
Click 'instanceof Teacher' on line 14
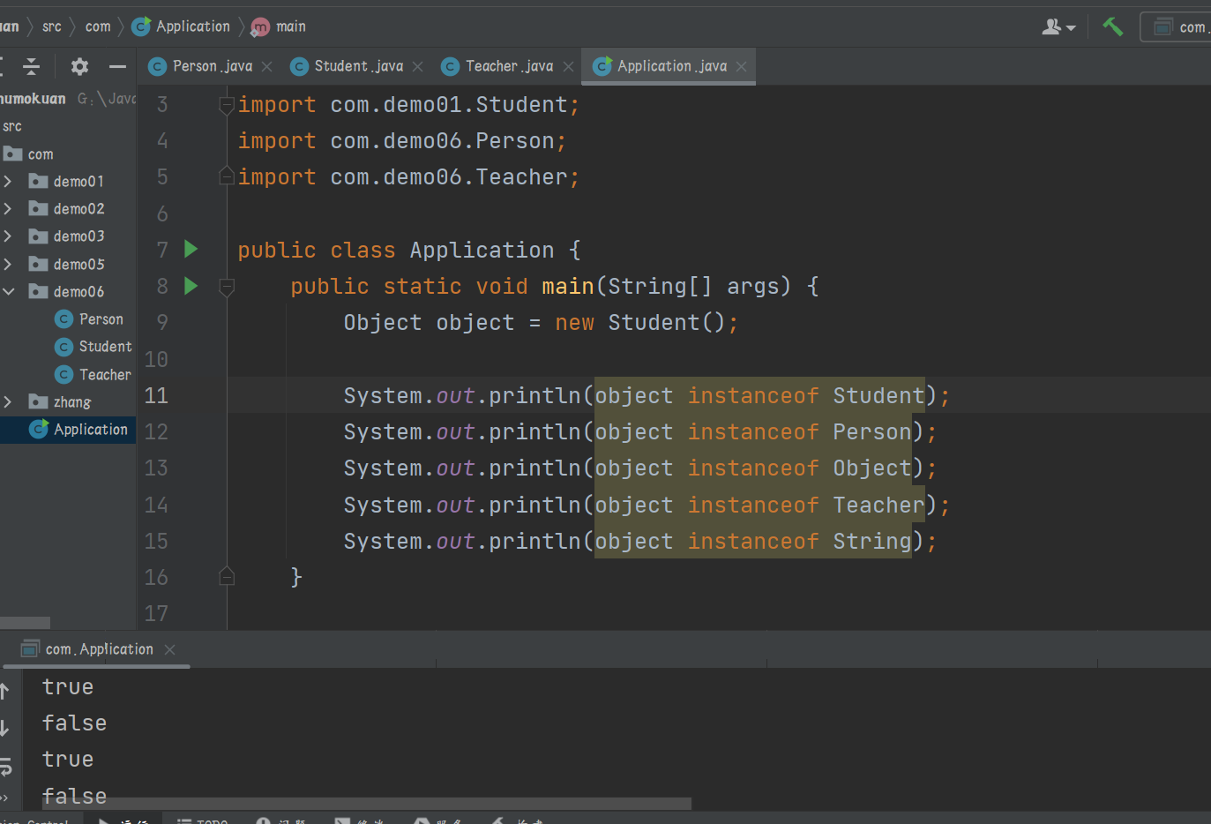[x=806, y=505]
